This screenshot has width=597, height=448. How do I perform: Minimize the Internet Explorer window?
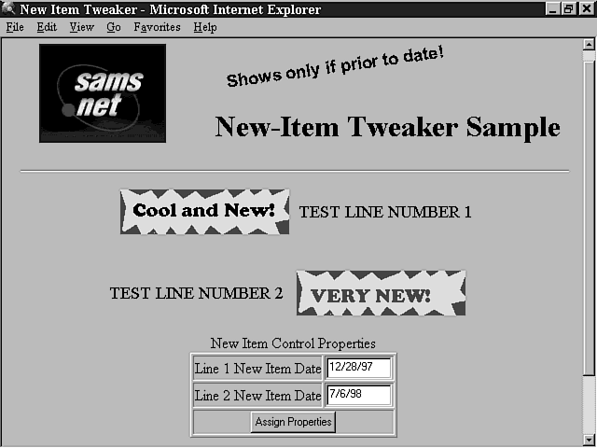(x=554, y=9)
